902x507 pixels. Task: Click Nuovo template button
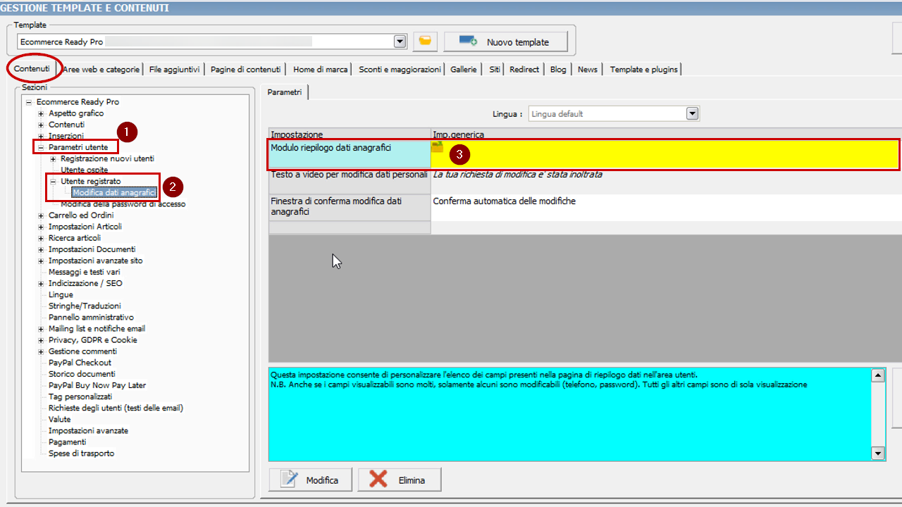tap(505, 42)
